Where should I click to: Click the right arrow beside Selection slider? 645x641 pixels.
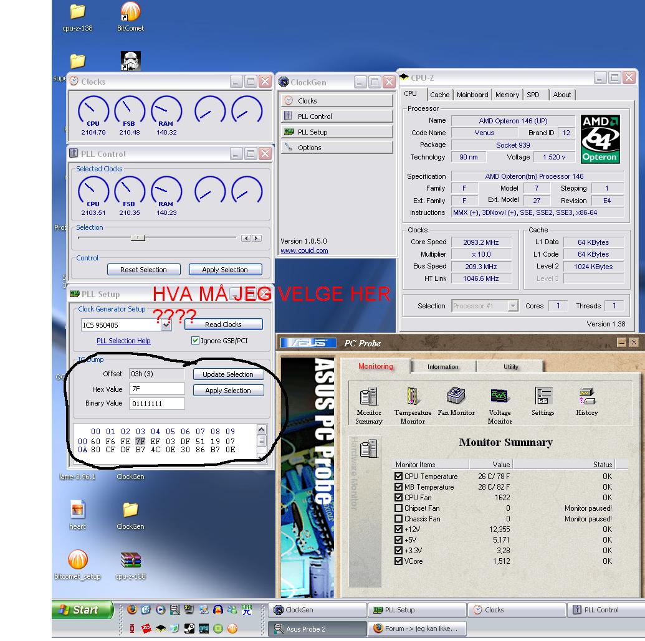pos(256,238)
